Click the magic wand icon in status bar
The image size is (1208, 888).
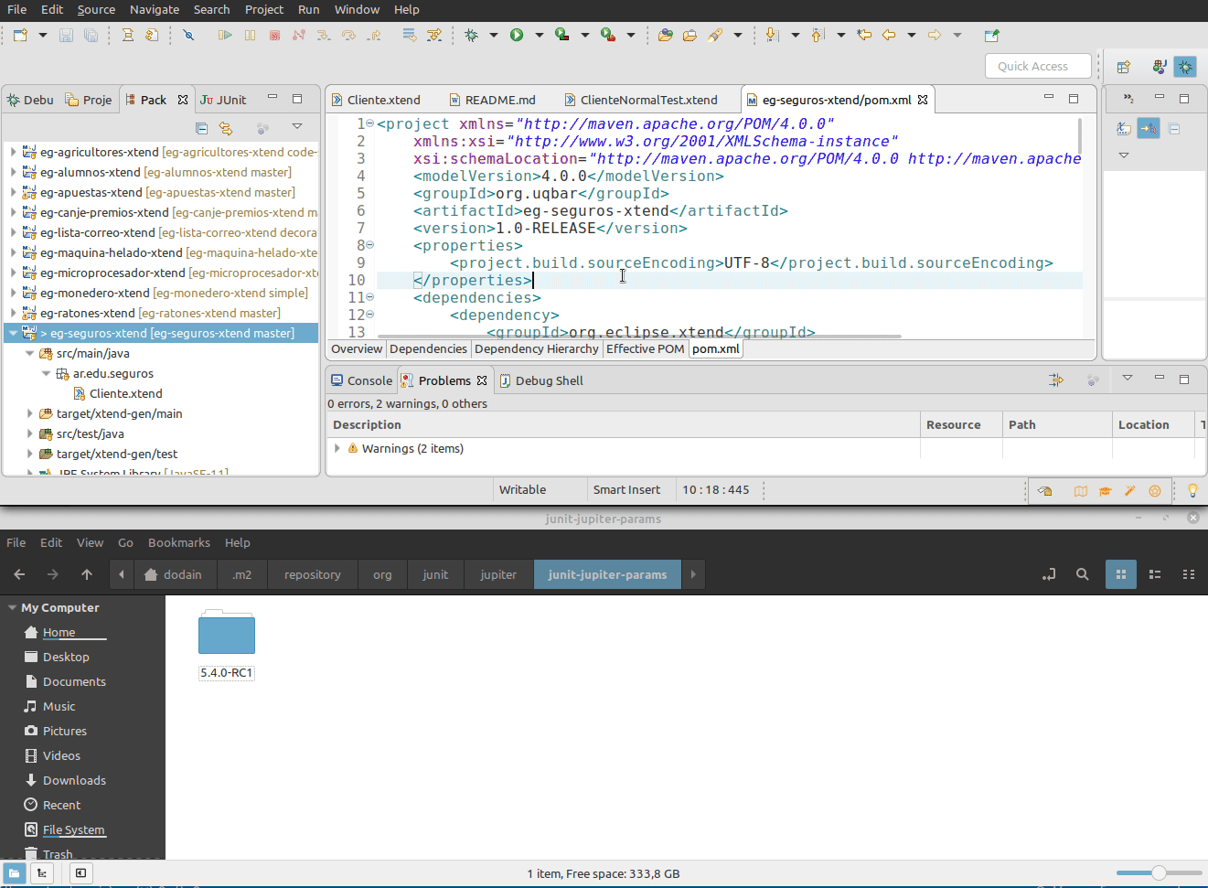(1130, 491)
